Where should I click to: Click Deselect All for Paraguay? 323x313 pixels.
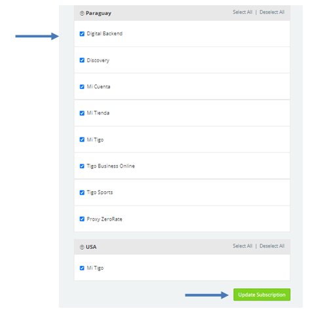[x=272, y=12]
